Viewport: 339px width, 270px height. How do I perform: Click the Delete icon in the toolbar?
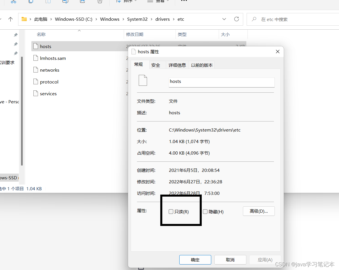100,1
